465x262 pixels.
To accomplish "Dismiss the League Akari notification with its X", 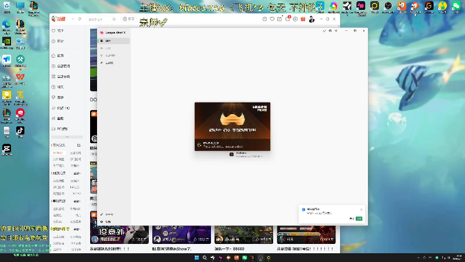I will (361, 210).
